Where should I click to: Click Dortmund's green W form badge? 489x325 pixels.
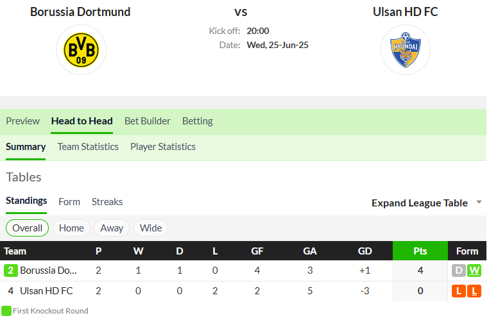click(x=474, y=271)
